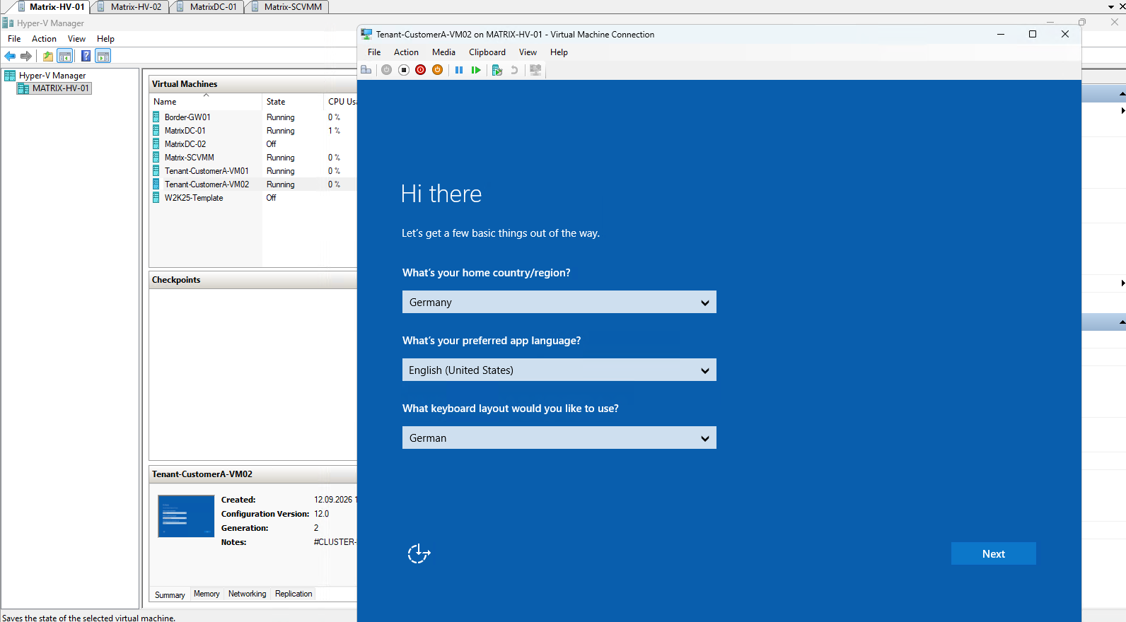Open the home country/region dropdown showing Germany
1126x622 pixels.
click(x=559, y=302)
